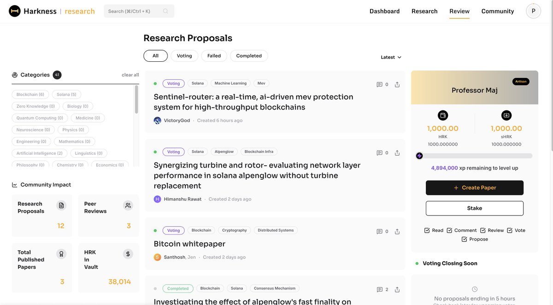
Task: Click the XP lightning level icon
Action: point(419,156)
